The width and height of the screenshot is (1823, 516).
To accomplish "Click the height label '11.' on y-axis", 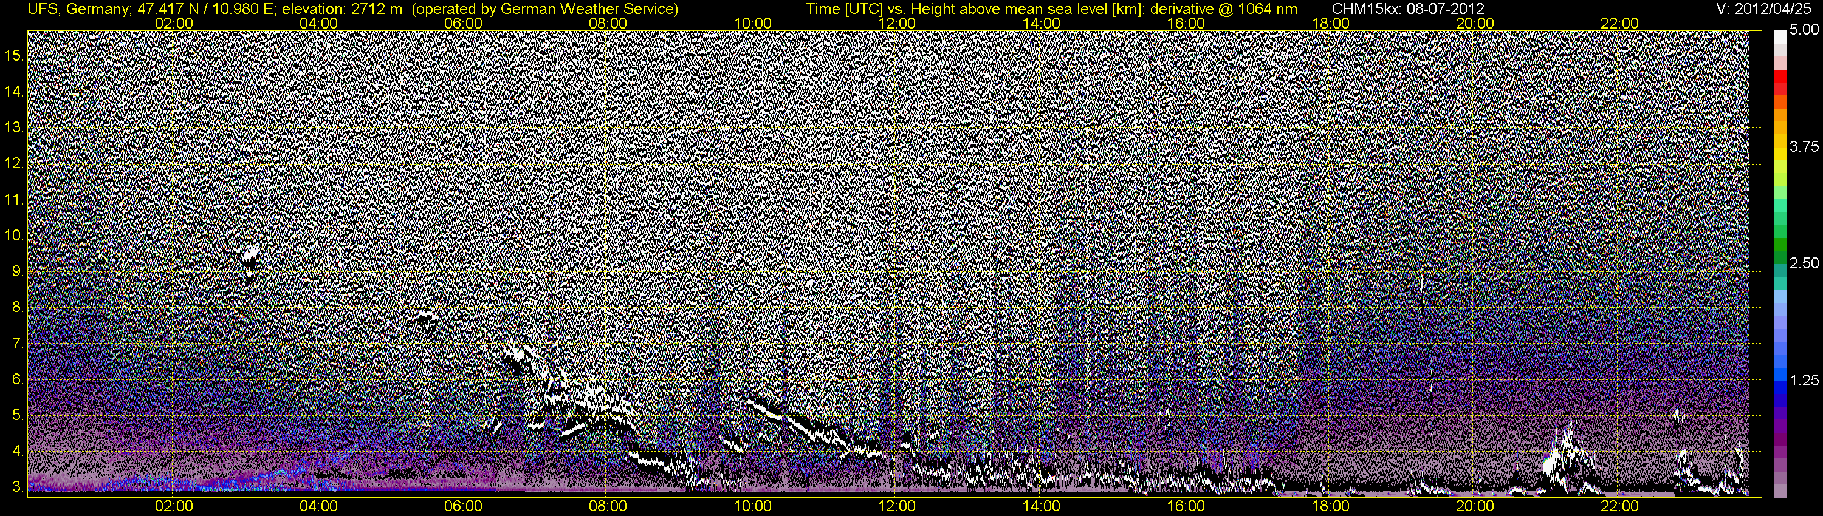I will click(14, 199).
